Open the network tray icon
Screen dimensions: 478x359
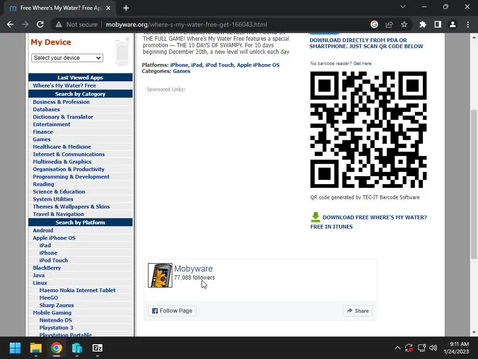(422, 348)
